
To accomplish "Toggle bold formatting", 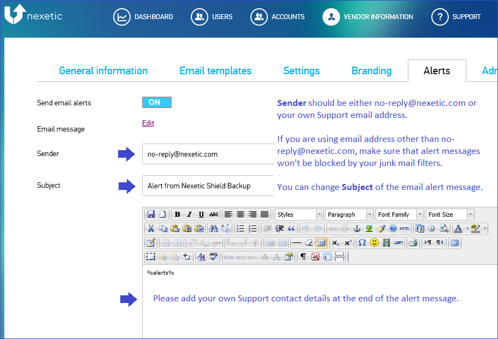I will pos(178,215).
